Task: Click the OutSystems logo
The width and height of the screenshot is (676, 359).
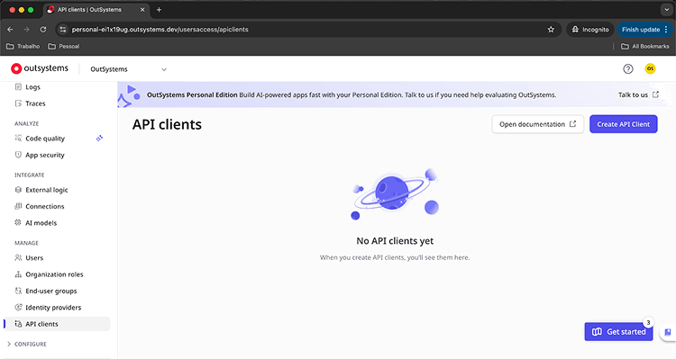Action: click(40, 68)
